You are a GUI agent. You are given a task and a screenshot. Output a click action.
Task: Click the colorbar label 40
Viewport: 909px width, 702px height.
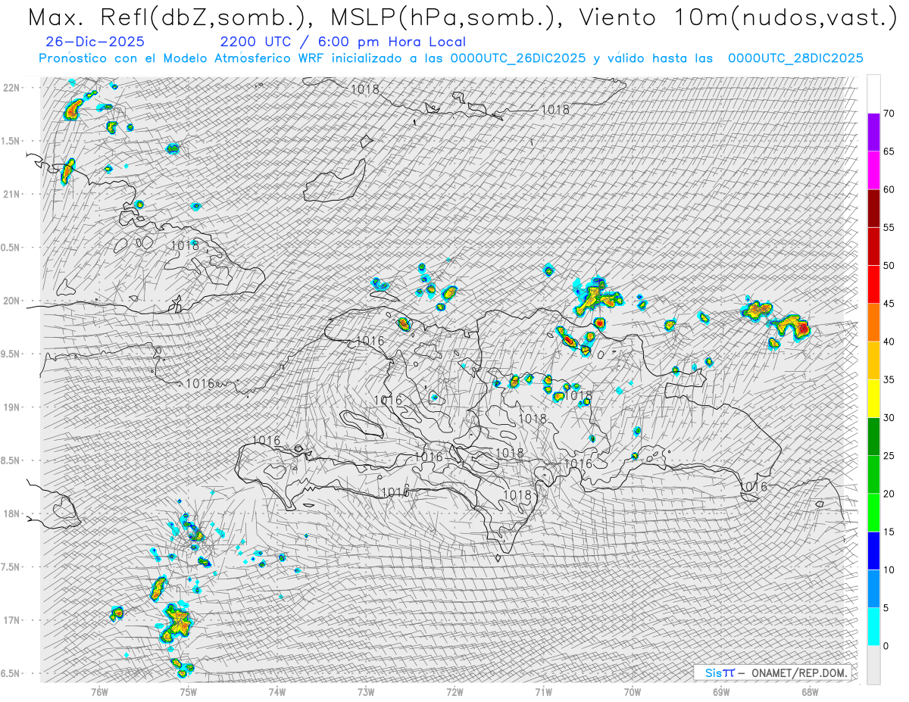(x=889, y=342)
